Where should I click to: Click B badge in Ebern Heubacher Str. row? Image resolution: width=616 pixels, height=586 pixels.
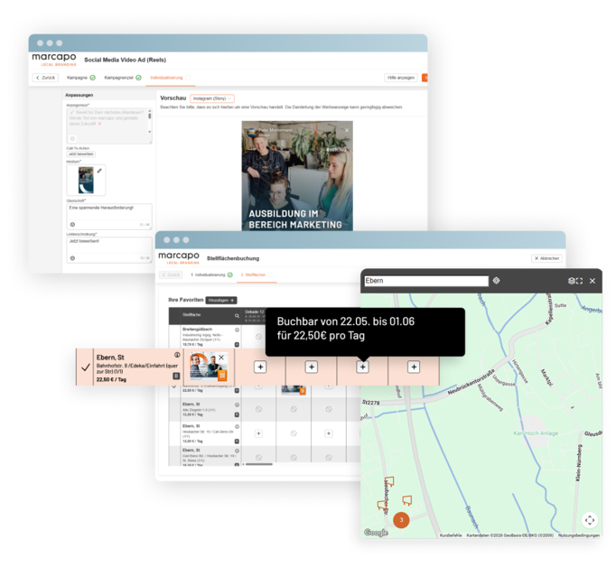pyautogui.click(x=237, y=442)
